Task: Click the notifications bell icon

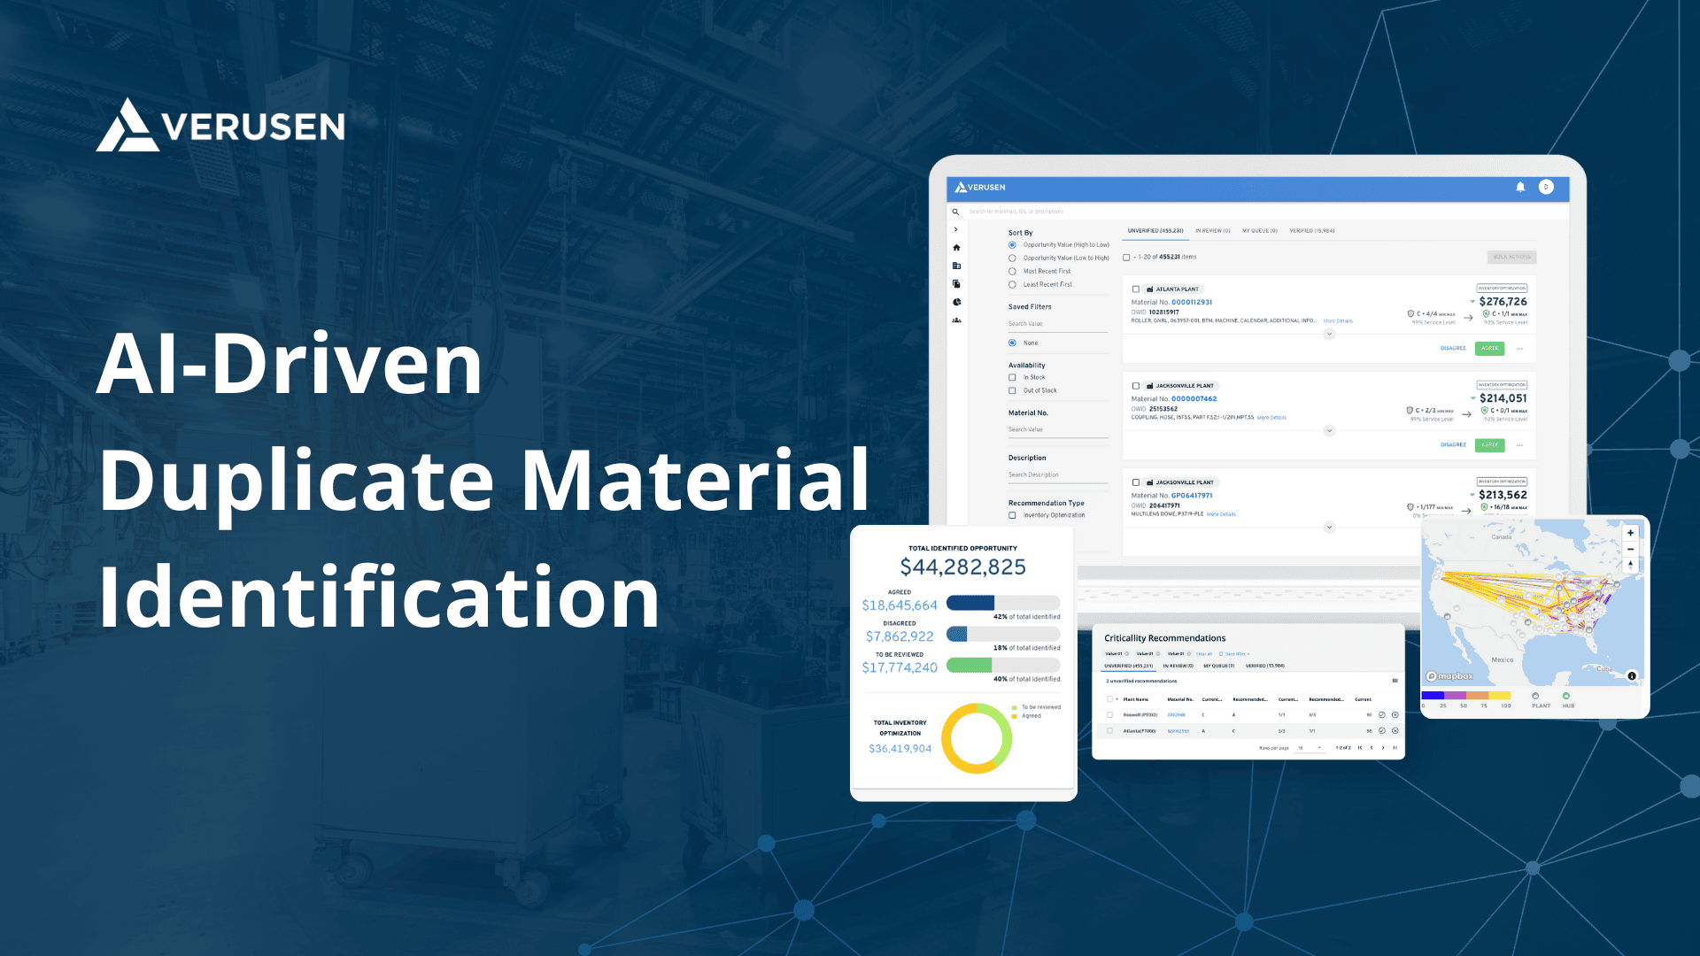Action: [x=1520, y=187]
